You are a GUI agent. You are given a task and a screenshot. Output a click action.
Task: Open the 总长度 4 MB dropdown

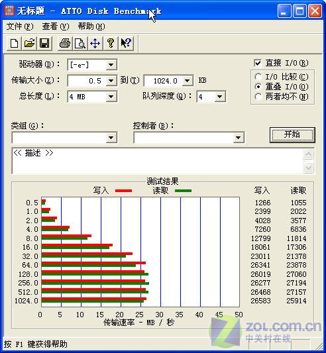pyautogui.click(x=111, y=97)
